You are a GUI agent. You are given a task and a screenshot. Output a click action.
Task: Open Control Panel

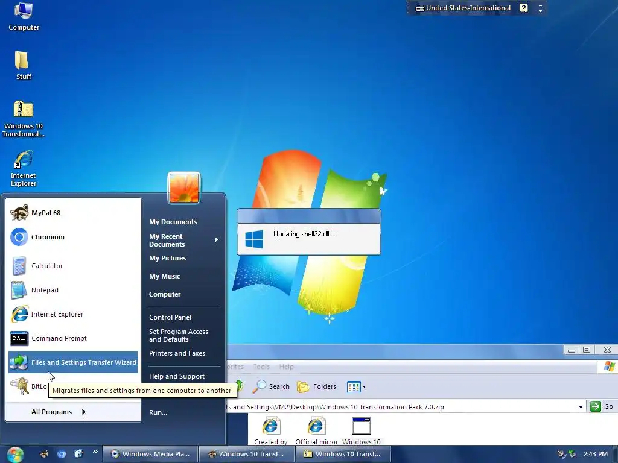[170, 317]
